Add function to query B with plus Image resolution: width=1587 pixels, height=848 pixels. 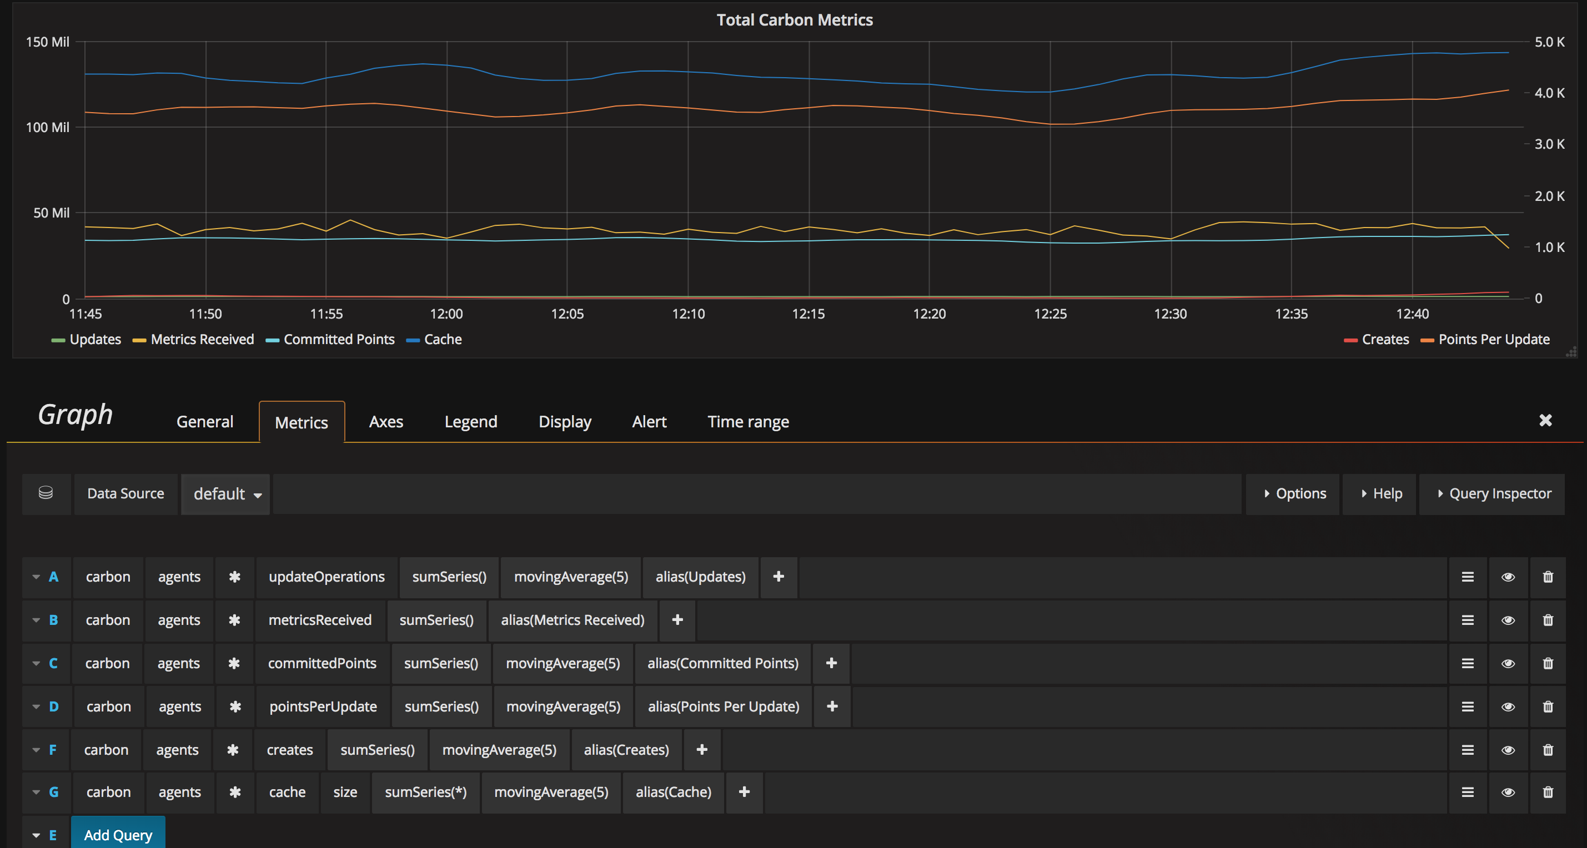(677, 619)
